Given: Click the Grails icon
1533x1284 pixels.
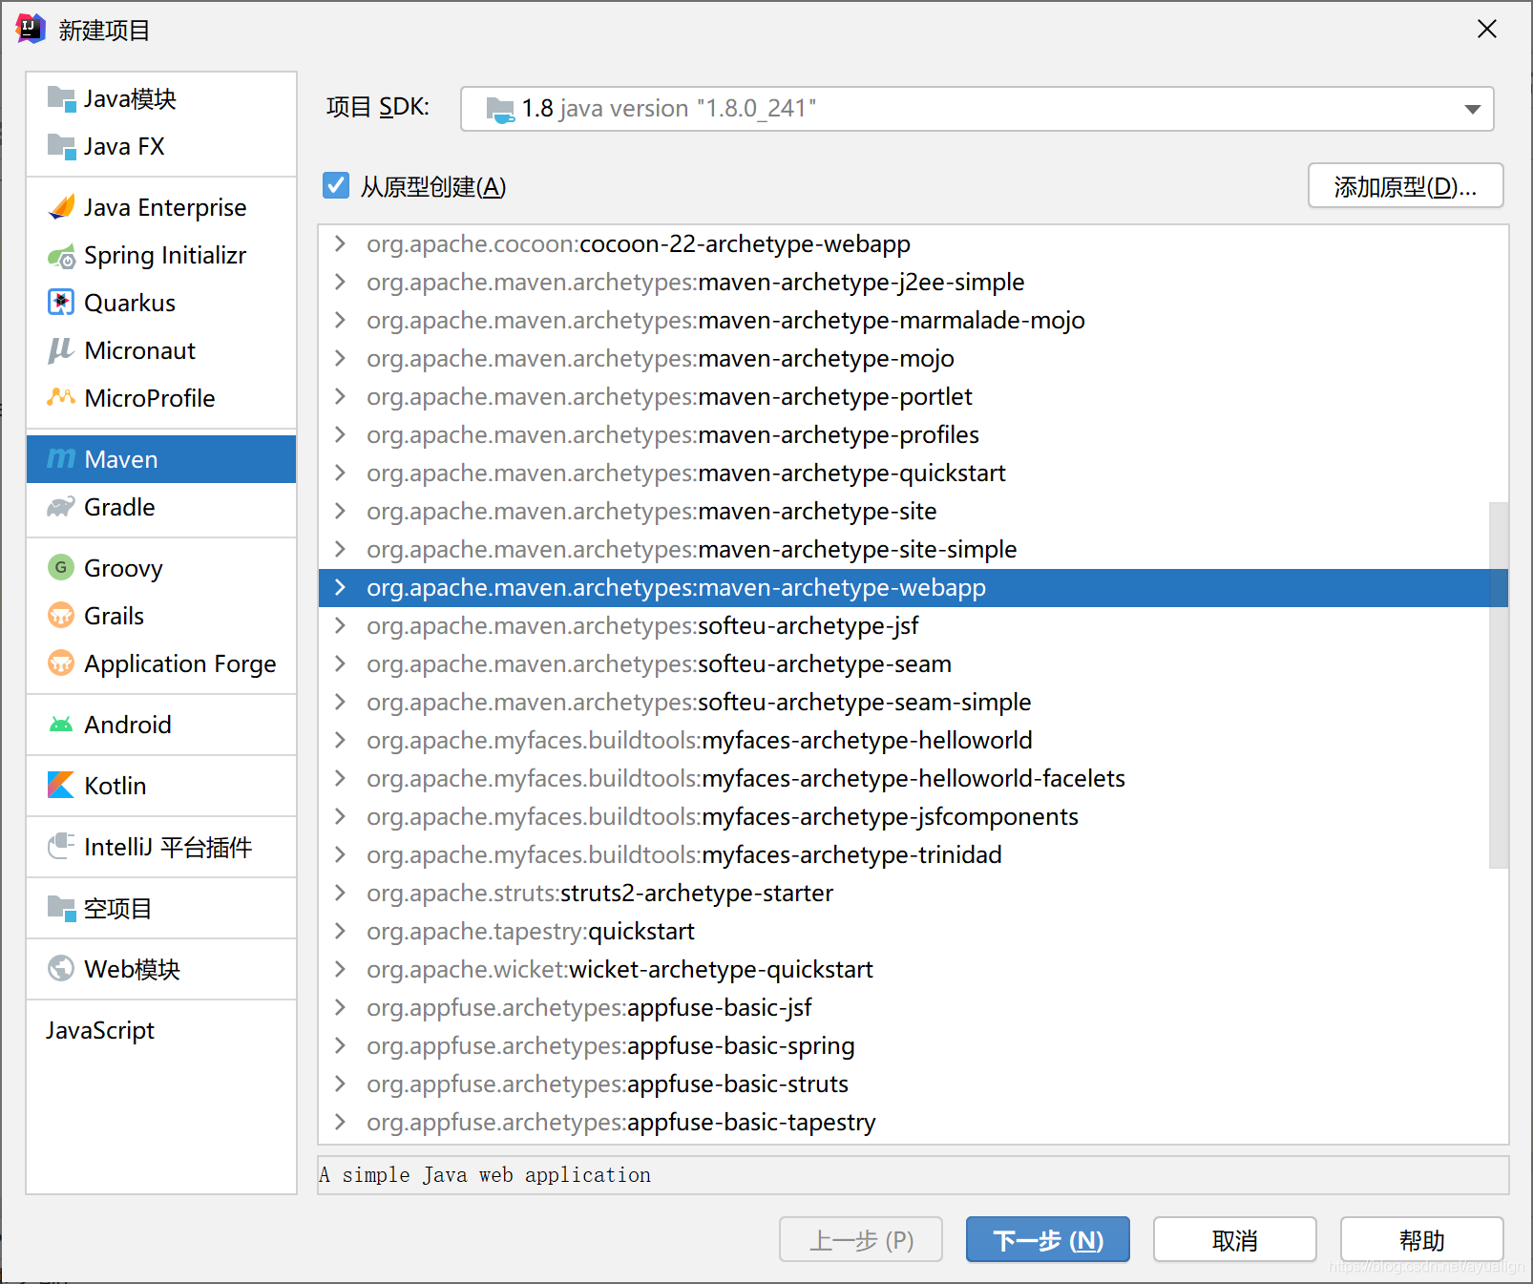Looking at the screenshot, I should 61,616.
